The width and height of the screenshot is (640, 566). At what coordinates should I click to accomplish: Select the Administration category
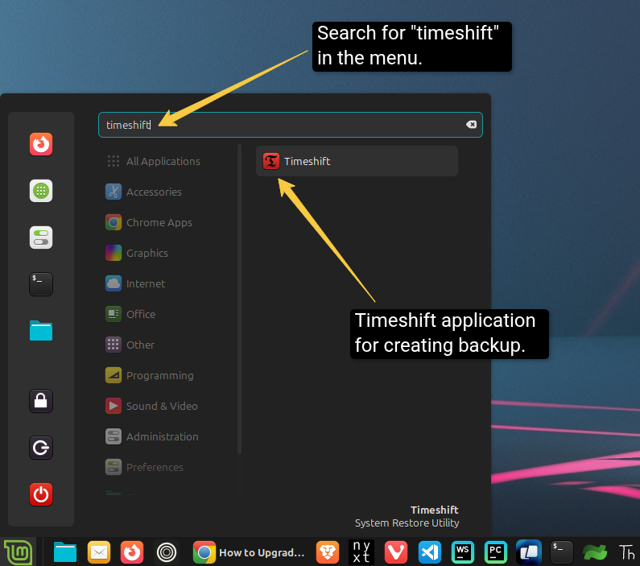tap(152, 436)
